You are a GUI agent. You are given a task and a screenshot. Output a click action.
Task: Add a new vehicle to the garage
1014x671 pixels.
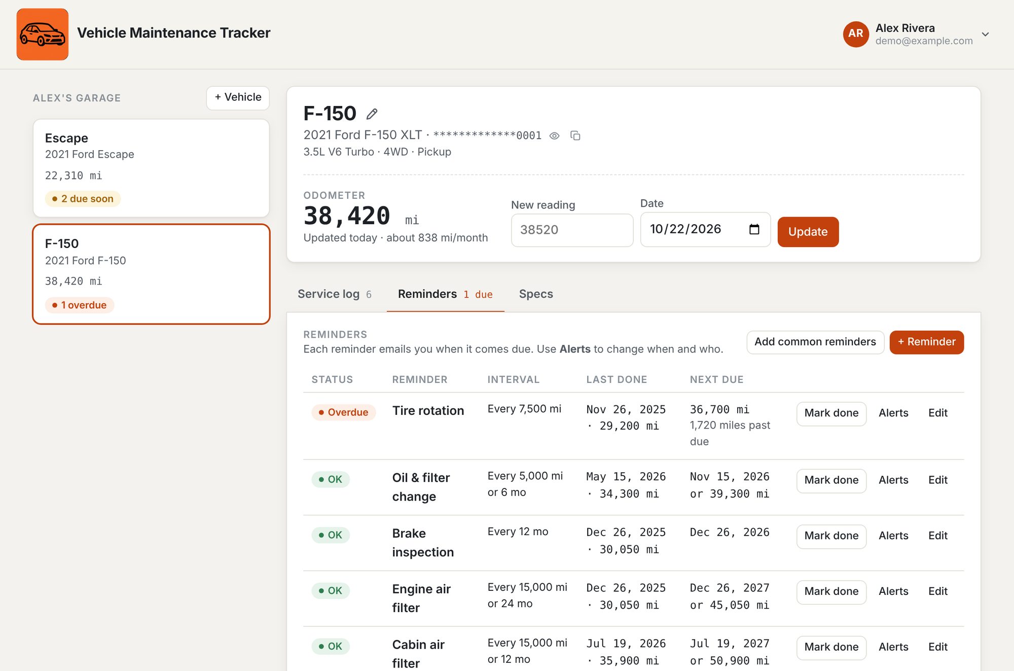click(238, 97)
